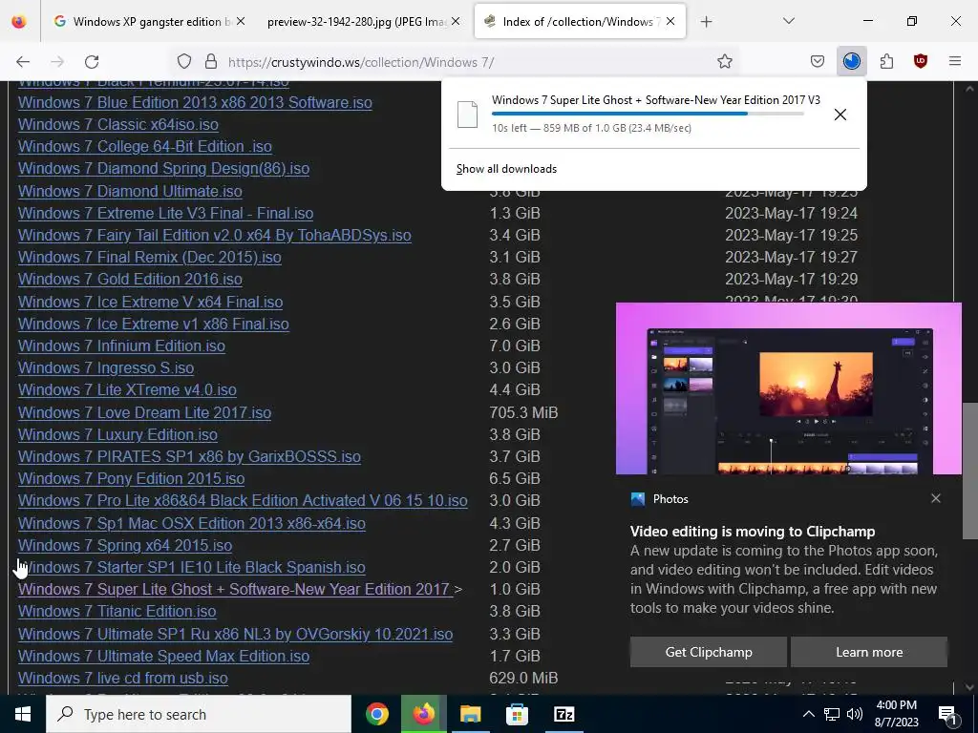This screenshot has height=733, width=978.
Task: Click the 705.3 MiB file size text
Action: 524,412
